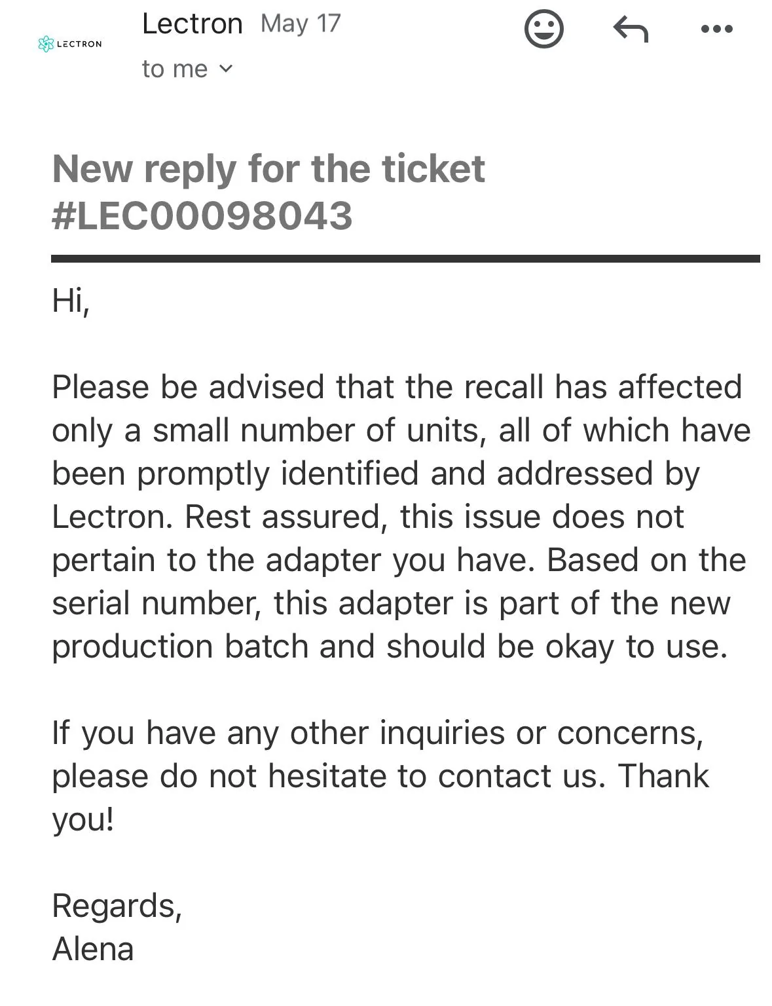Tap the 'Regards,' closing line

[117, 906]
